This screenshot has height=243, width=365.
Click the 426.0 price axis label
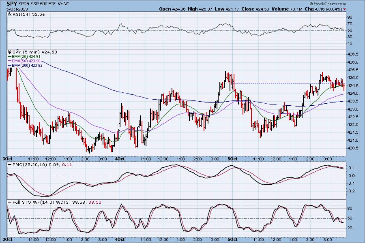pyautogui.click(x=353, y=62)
